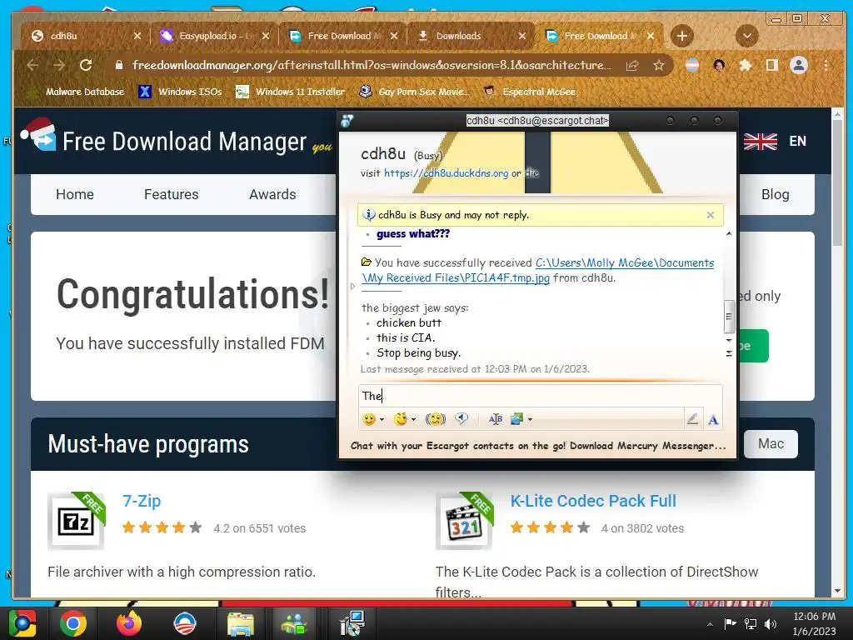This screenshot has height=640, width=853.
Task: Switch to handwriting mode pen icon
Action: coord(692,419)
